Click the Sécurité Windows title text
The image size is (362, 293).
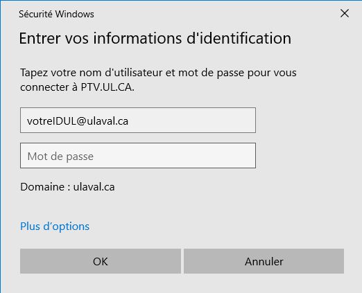tap(56, 14)
